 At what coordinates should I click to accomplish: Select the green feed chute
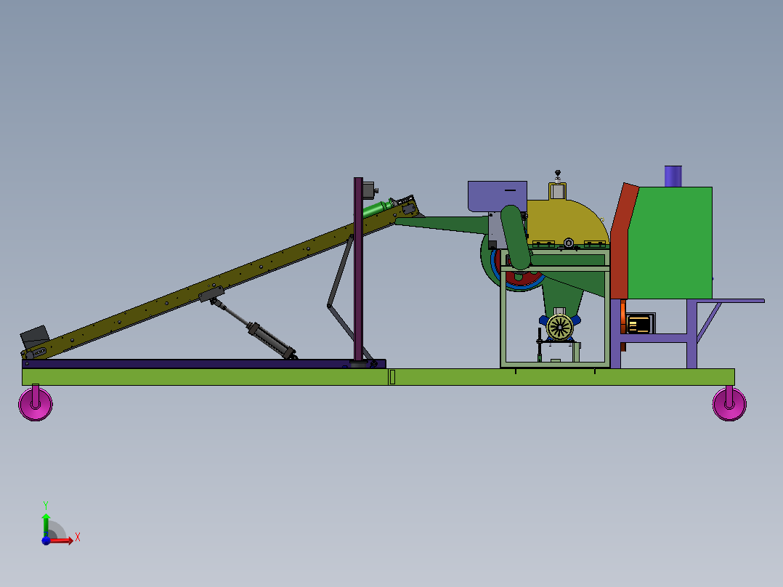pyautogui.click(x=442, y=224)
